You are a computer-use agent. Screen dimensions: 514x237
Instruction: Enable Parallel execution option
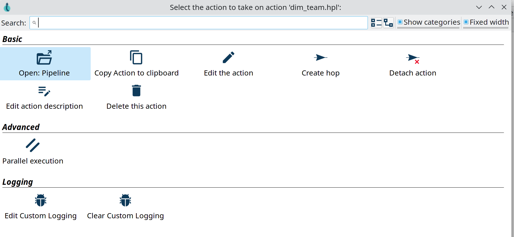point(33,145)
